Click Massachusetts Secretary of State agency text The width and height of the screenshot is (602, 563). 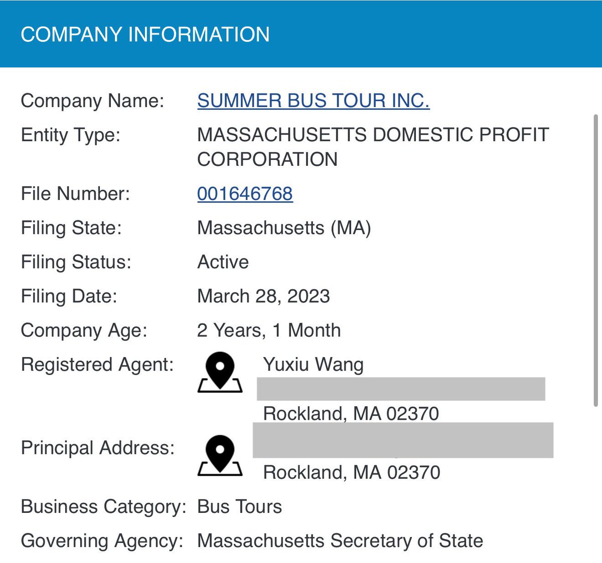(x=340, y=541)
